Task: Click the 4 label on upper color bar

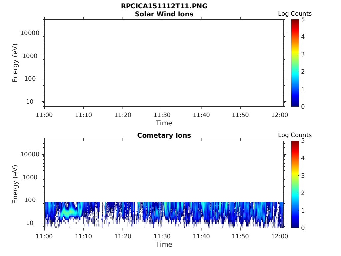Action: tap(303, 37)
